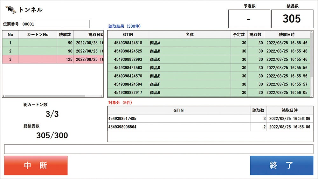Click the 名称 column header in results table
Screen dimensions: 318x179
(190, 34)
